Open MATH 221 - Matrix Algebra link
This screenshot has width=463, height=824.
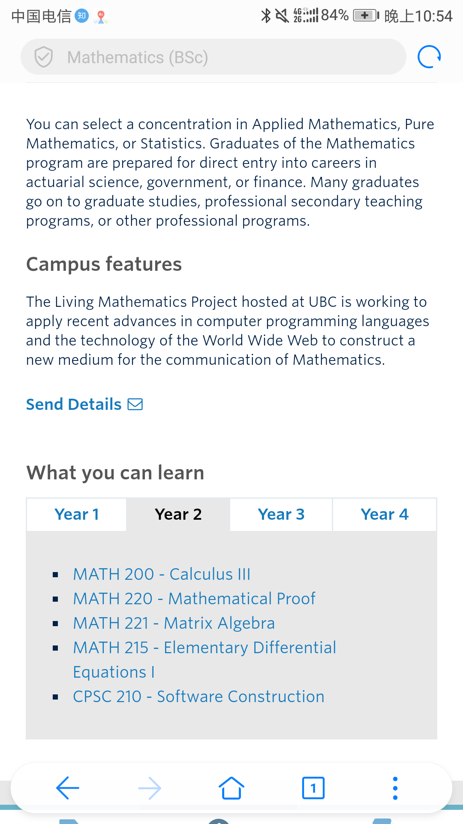(174, 623)
